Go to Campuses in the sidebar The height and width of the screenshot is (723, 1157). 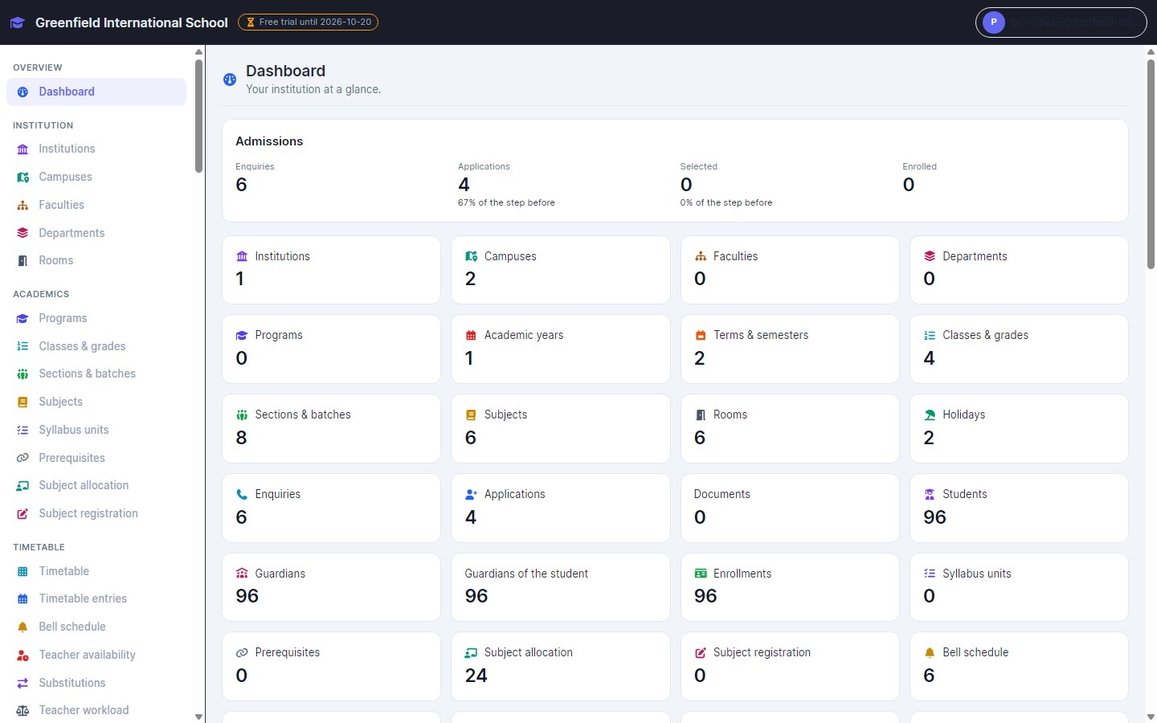pyautogui.click(x=96, y=177)
